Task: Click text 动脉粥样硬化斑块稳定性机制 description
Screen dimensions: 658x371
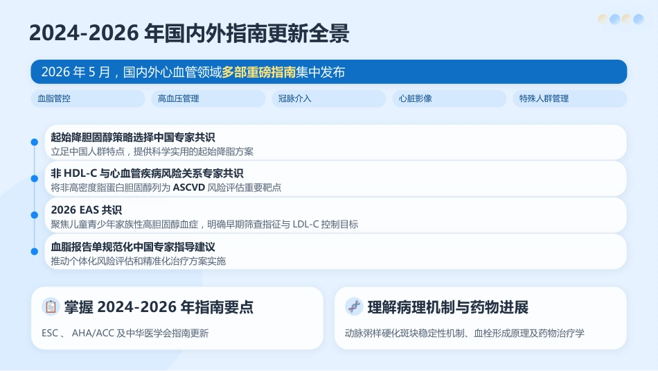Action: [x=465, y=333]
